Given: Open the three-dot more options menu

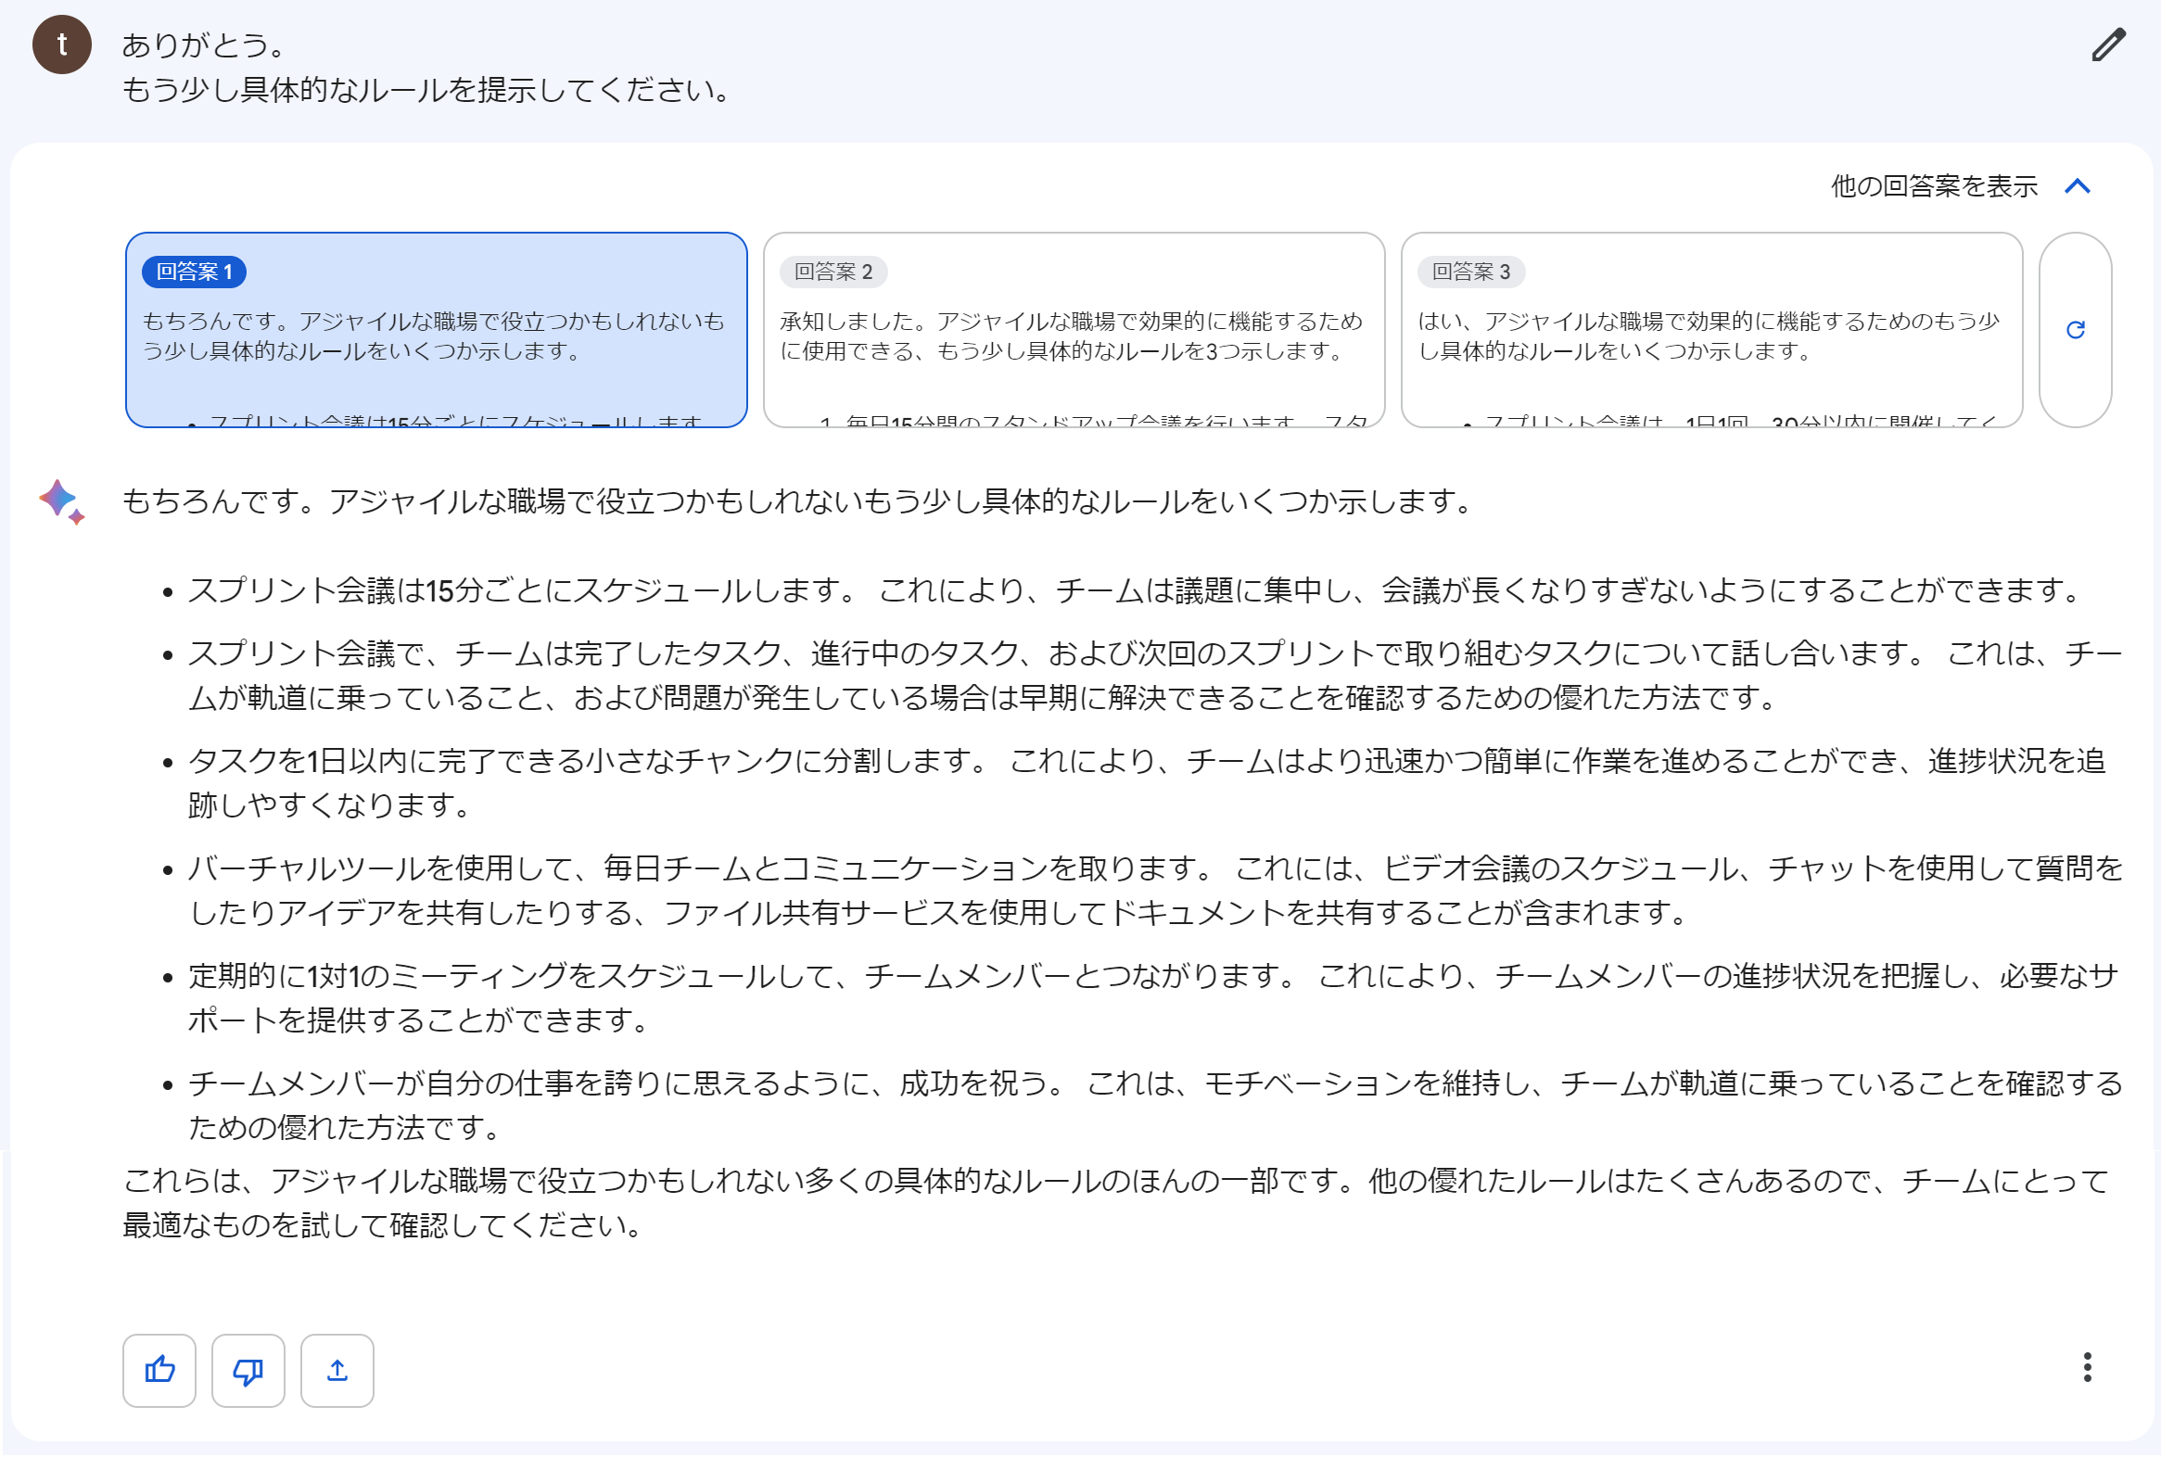Looking at the screenshot, I should (x=2087, y=1367).
